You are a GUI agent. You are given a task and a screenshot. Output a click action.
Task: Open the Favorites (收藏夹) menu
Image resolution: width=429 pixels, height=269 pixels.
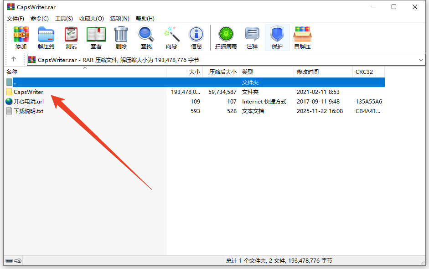(x=92, y=19)
